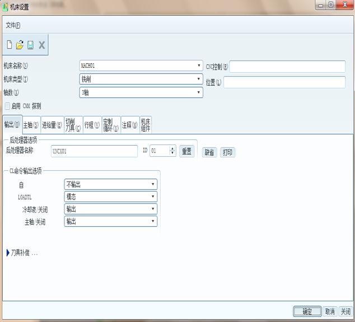
Task: Open the 机床组件 tab
Action: pyautogui.click(x=145, y=124)
